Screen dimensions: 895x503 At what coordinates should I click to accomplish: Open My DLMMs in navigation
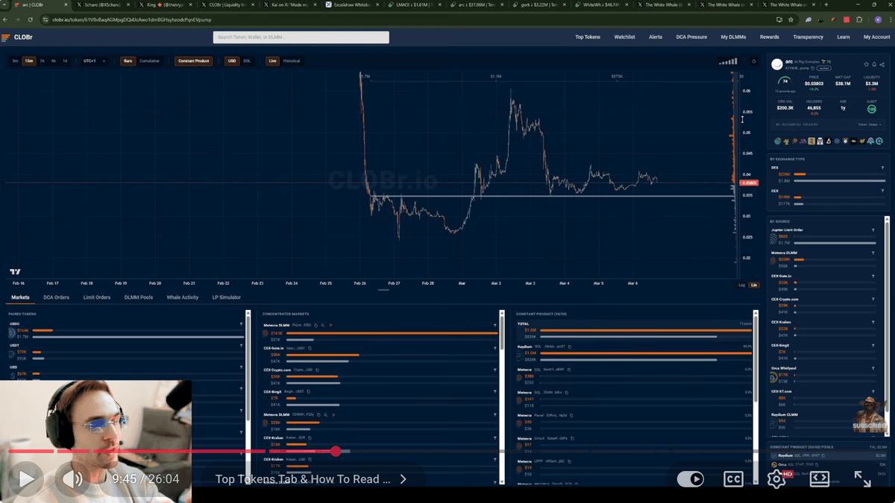pos(733,37)
